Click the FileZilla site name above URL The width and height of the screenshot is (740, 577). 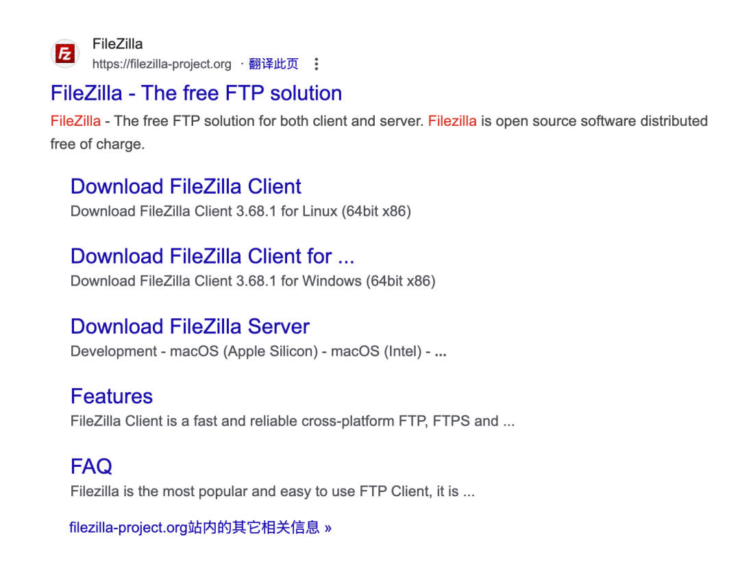point(118,44)
